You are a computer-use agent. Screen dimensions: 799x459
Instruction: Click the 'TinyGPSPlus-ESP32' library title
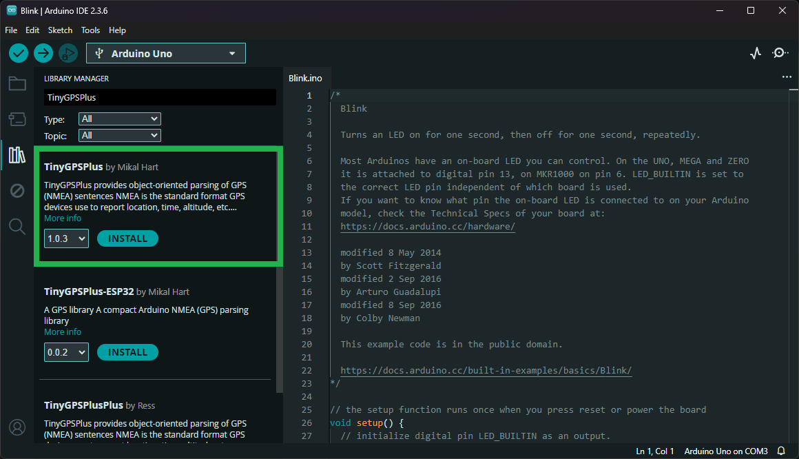pyautogui.click(x=89, y=292)
